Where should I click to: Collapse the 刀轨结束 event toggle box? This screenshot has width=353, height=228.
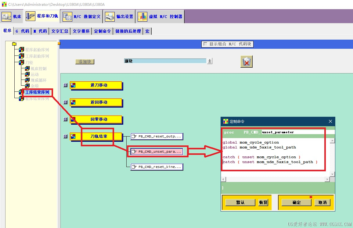(66, 137)
